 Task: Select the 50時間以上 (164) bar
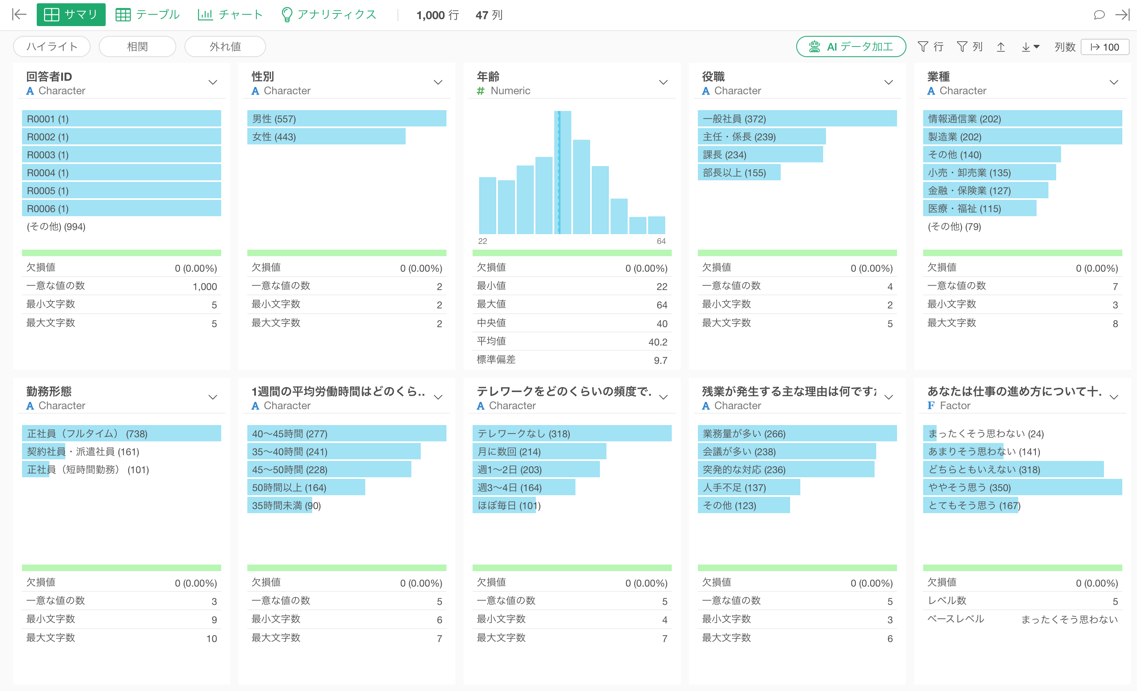coord(306,487)
